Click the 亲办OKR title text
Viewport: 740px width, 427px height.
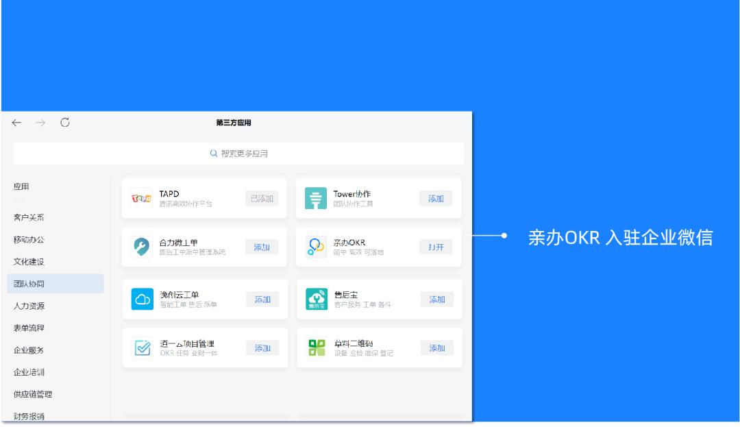[x=349, y=243]
